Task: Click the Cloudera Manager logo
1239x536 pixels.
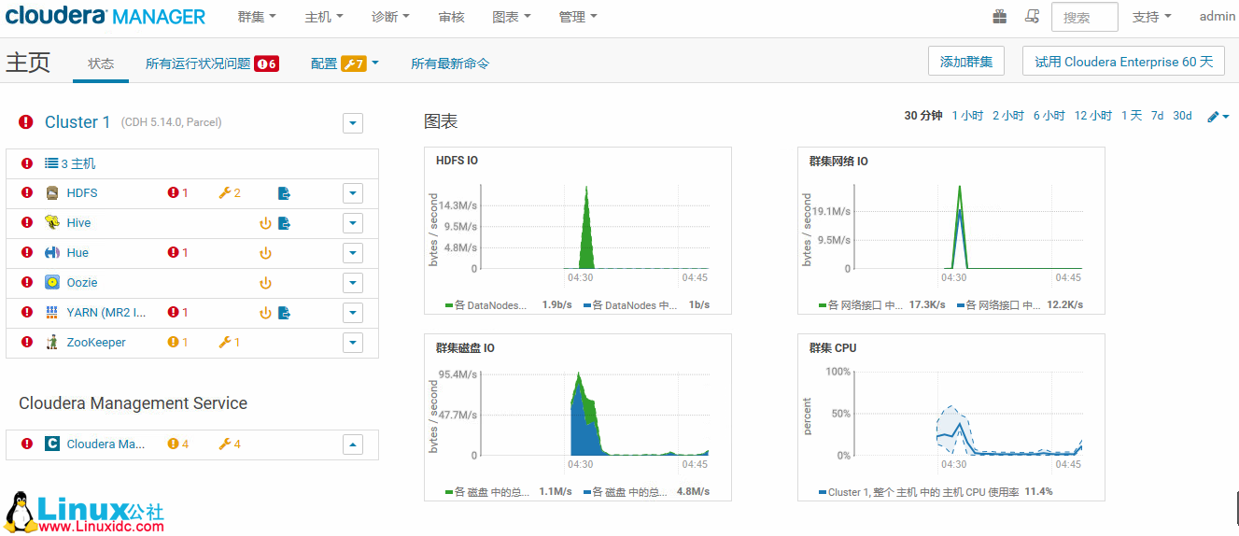Action: 106,16
